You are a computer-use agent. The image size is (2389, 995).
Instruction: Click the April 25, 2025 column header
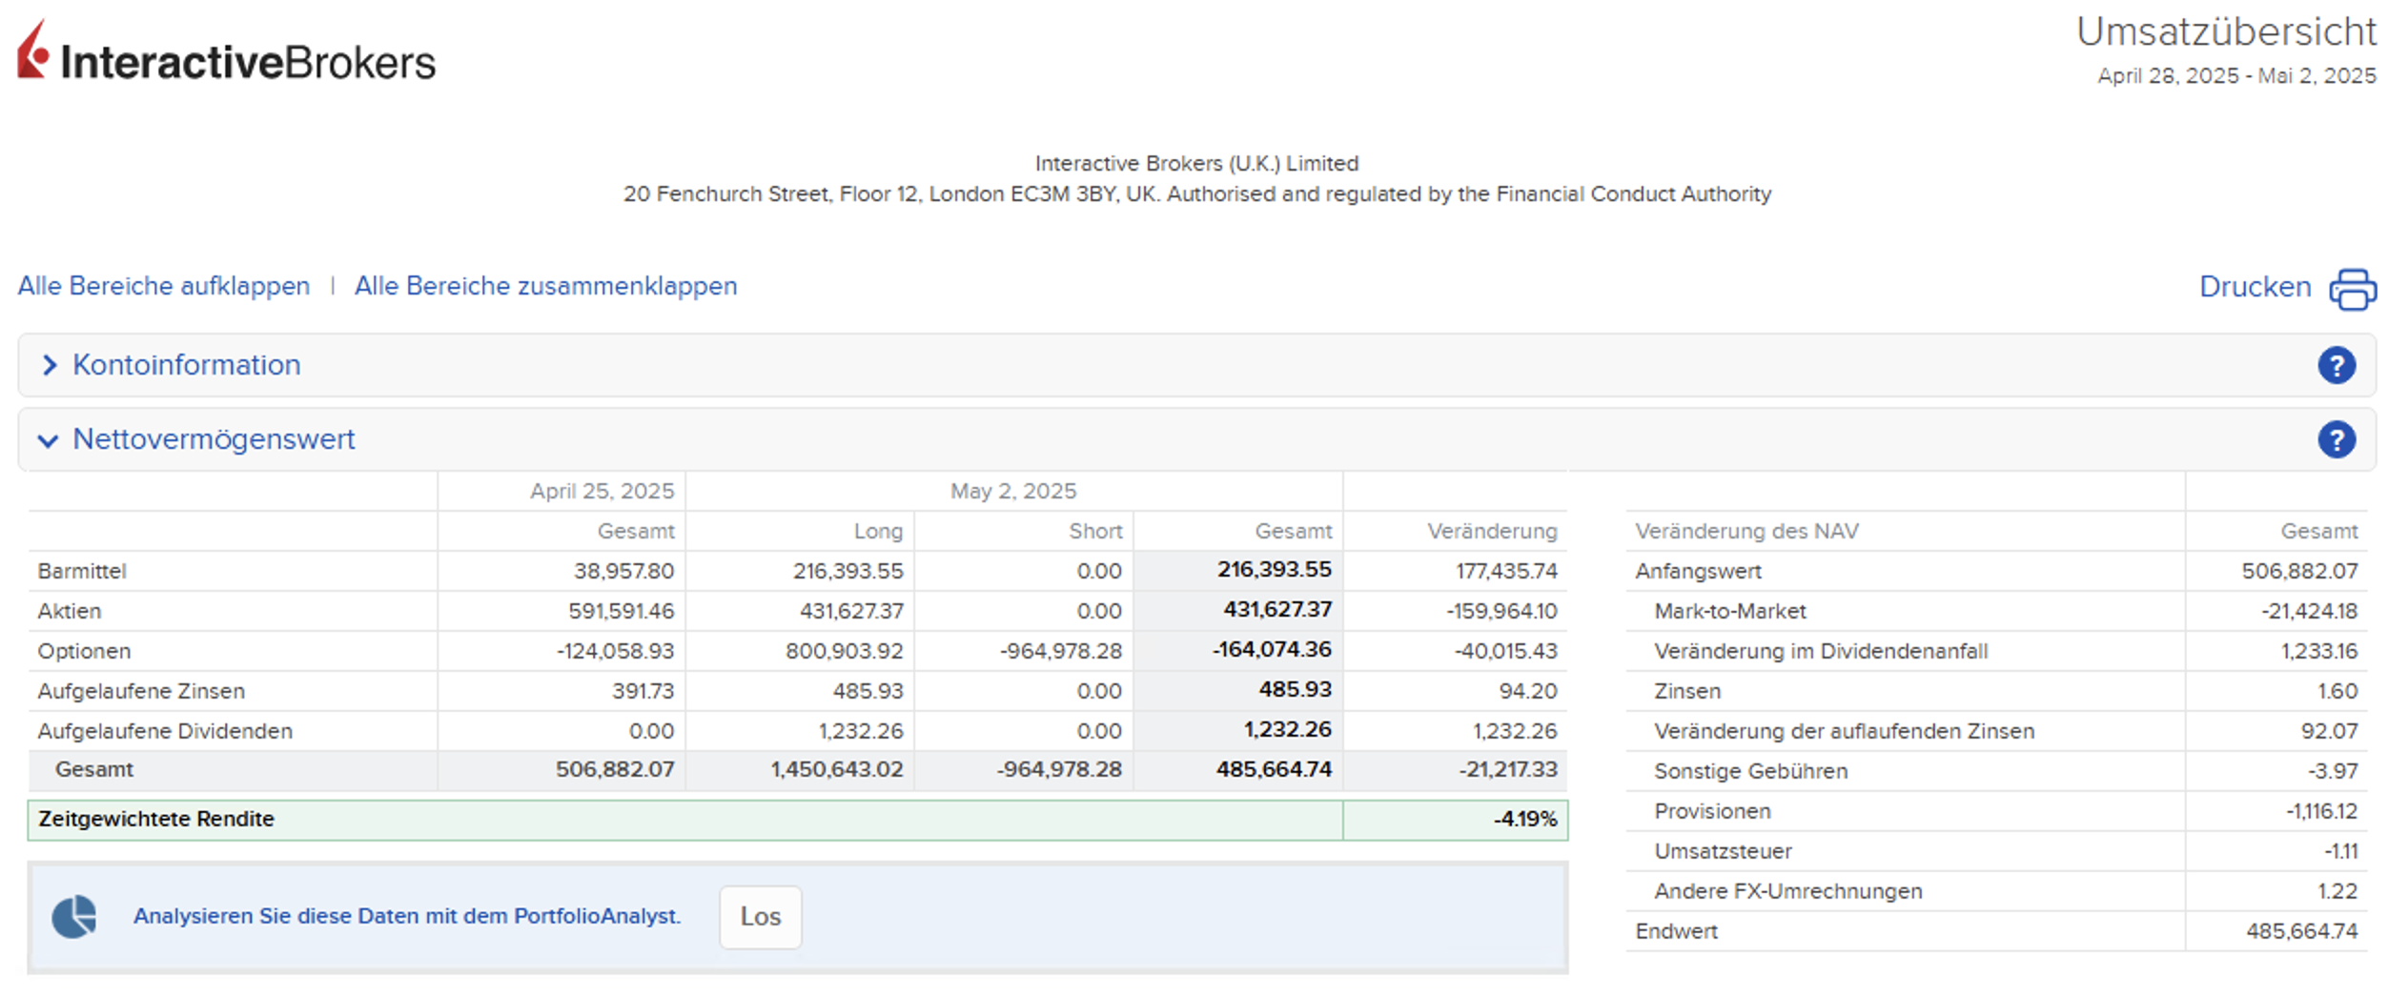(602, 491)
